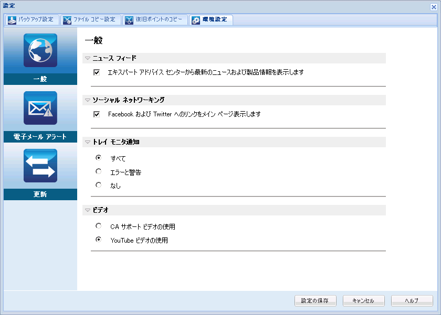Open 電子メール アラート settings via email icon

pyautogui.click(x=40, y=108)
